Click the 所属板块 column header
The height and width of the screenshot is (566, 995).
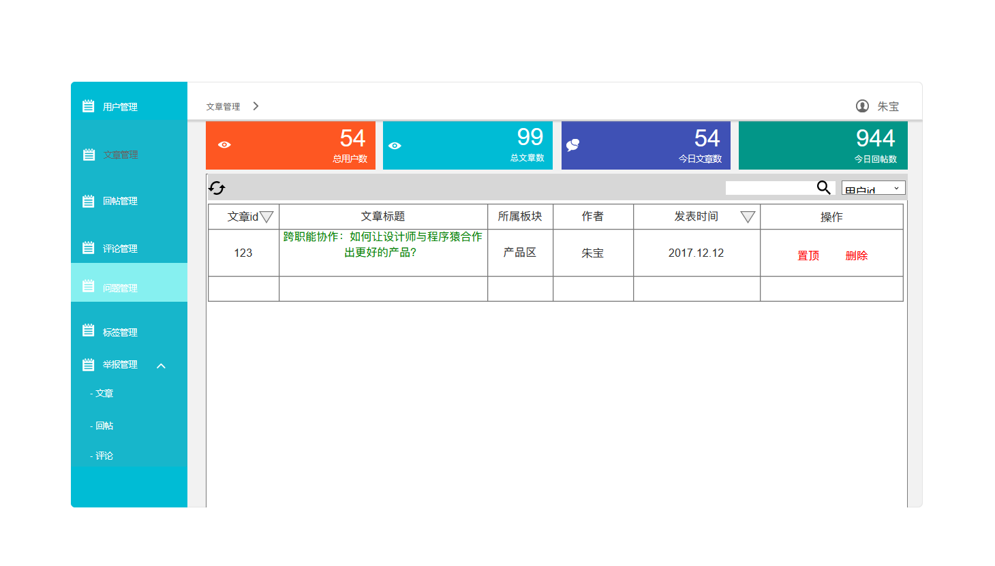click(x=520, y=217)
